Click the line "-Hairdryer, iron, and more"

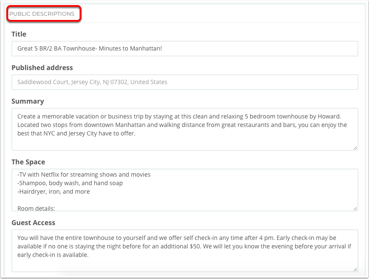pos(54,192)
